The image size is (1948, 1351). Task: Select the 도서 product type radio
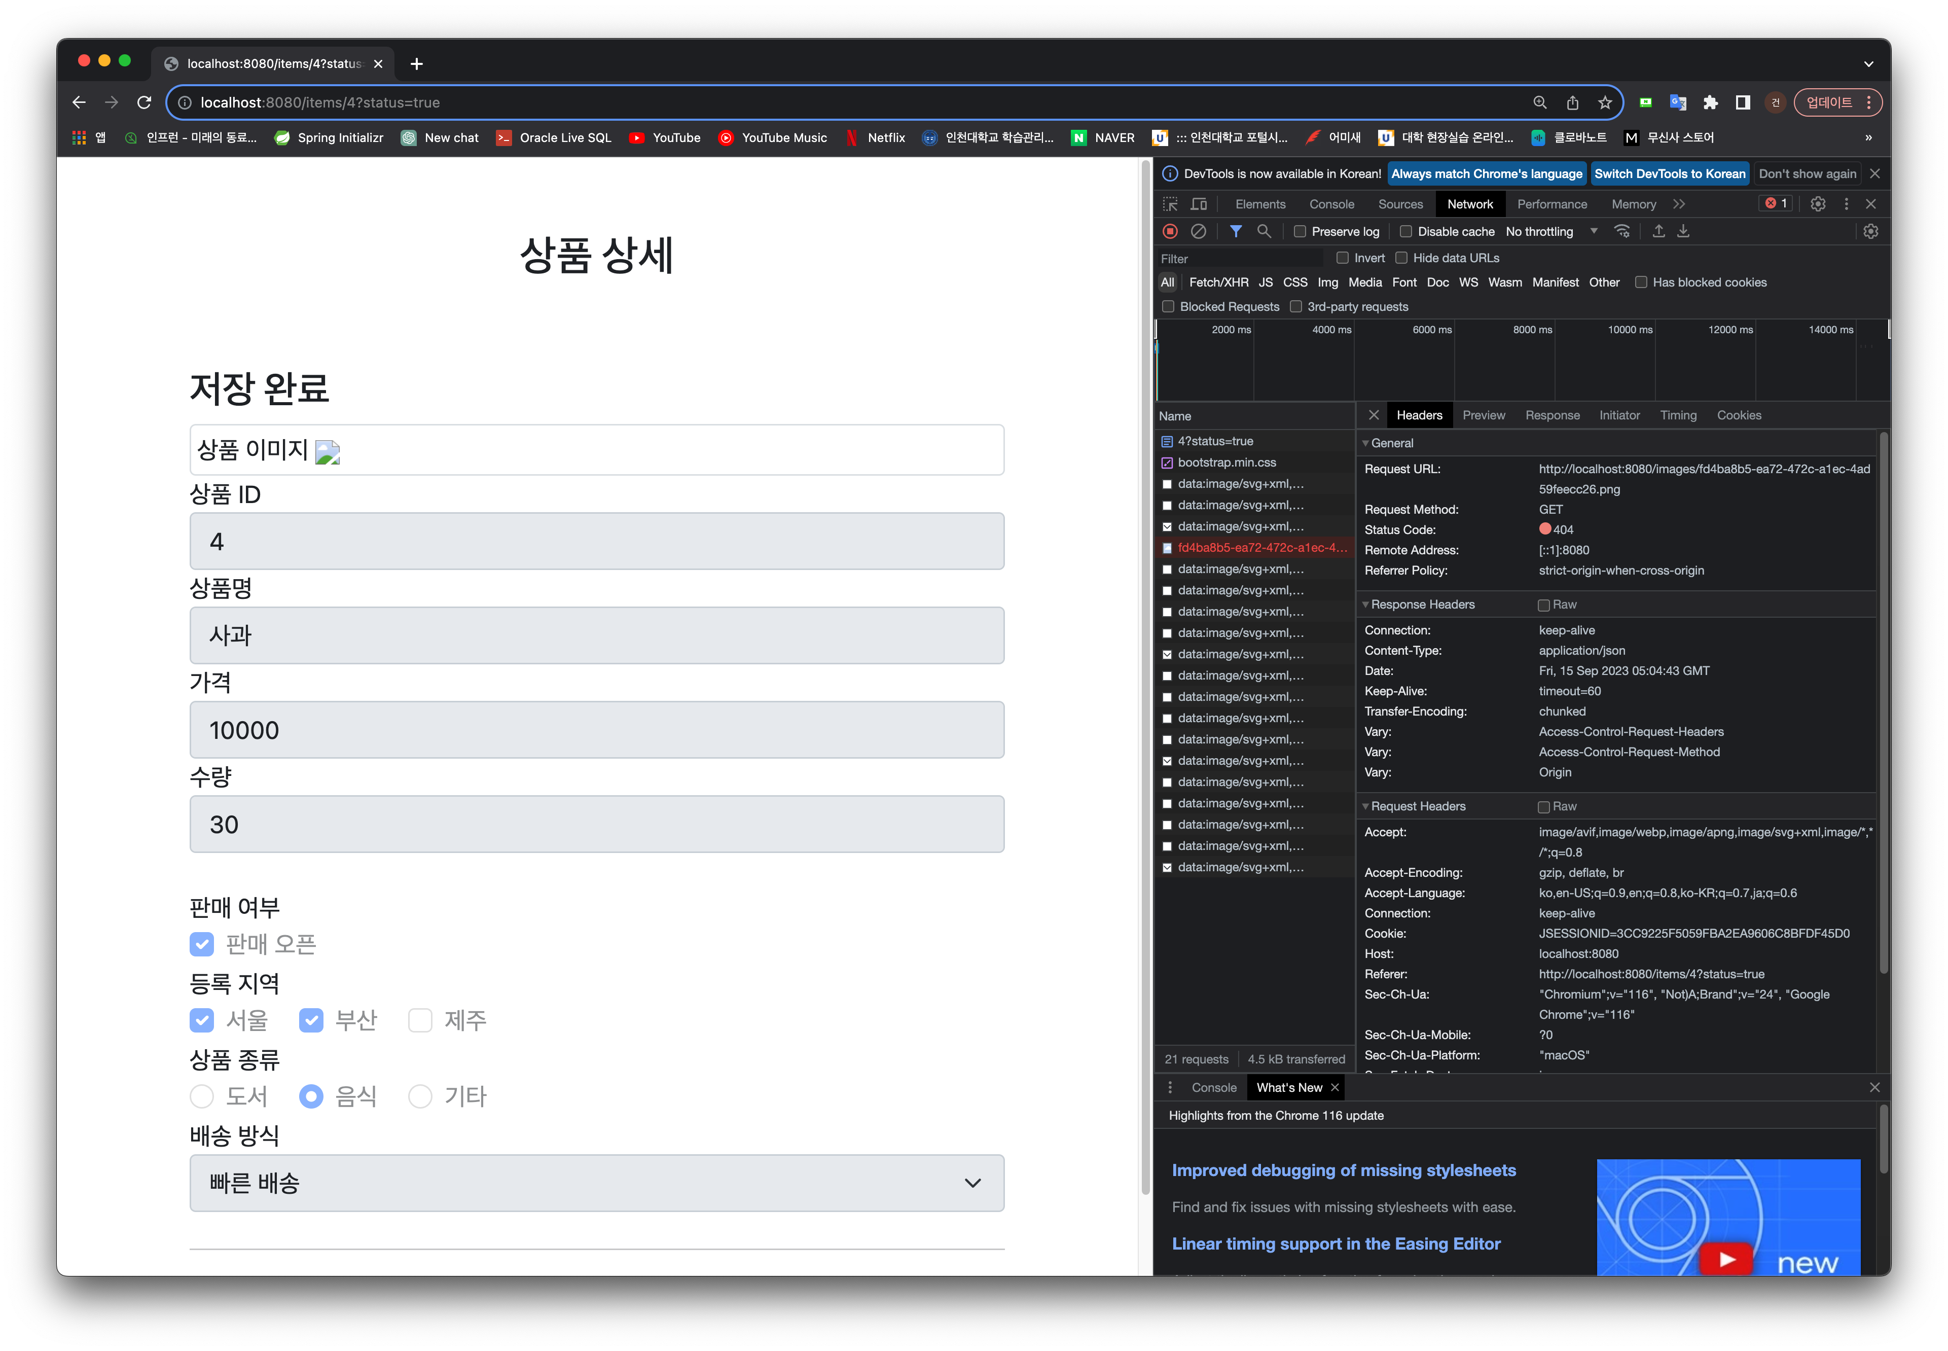coord(201,1096)
